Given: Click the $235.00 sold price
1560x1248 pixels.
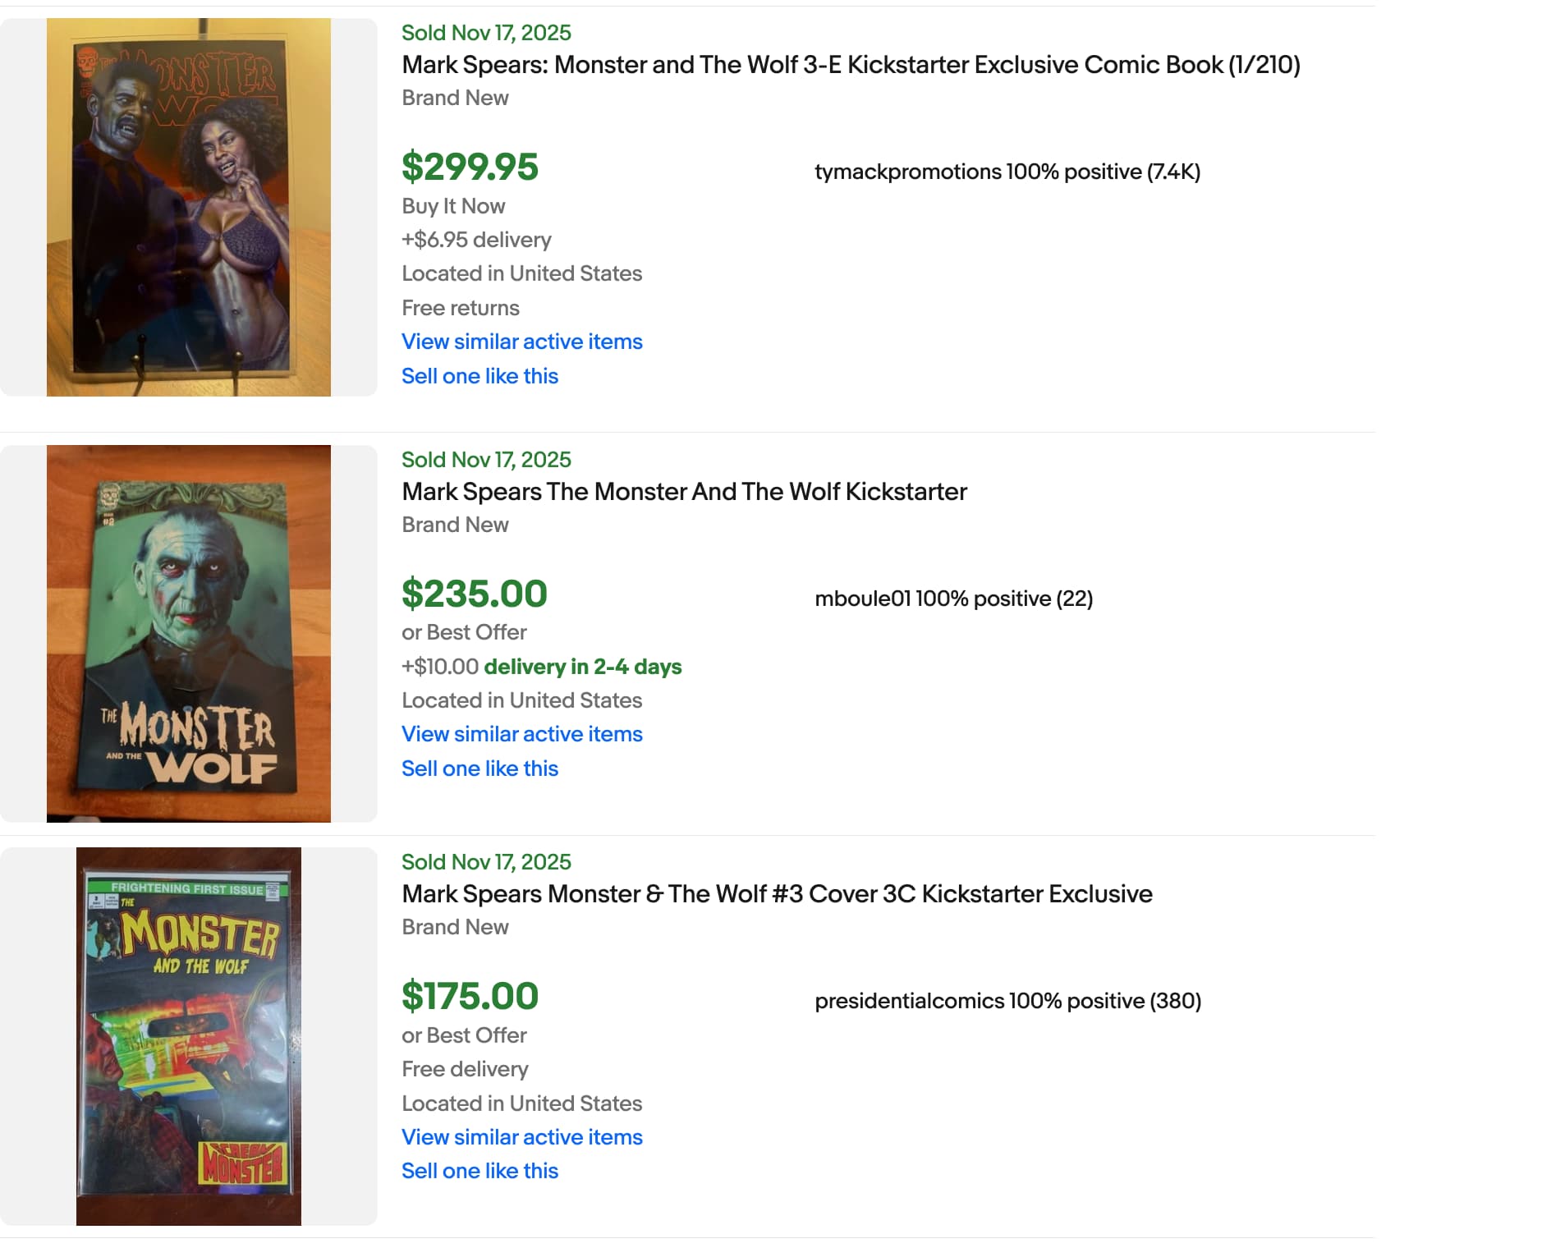Looking at the screenshot, I should click(474, 594).
